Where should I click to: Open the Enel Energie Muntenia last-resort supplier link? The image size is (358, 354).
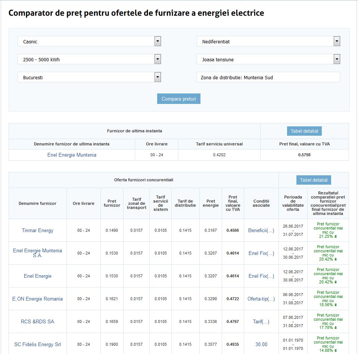(x=72, y=155)
